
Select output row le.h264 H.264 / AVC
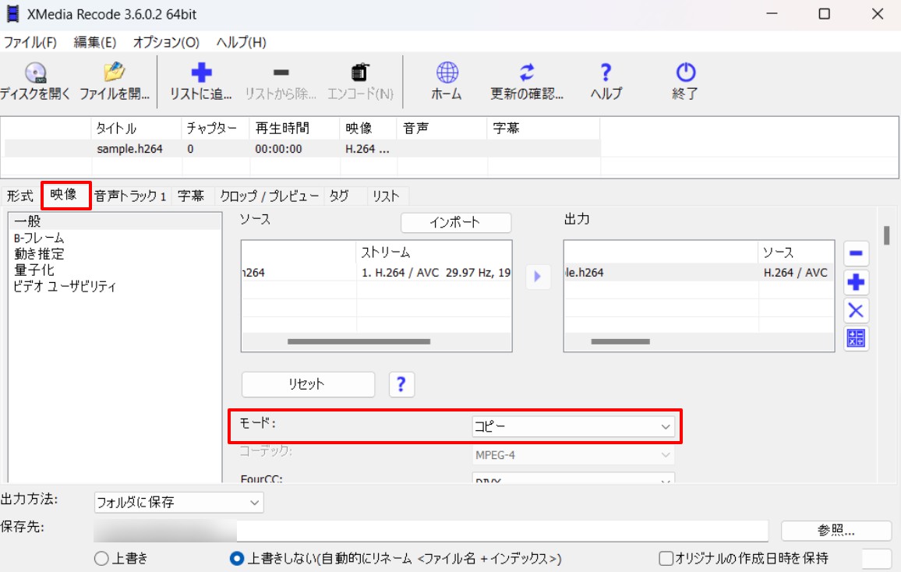point(698,273)
